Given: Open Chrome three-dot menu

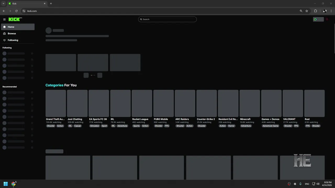Looking at the screenshot, I should (331, 11).
